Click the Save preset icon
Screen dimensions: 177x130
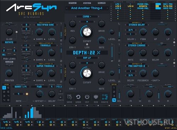click(x=69, y=97)
